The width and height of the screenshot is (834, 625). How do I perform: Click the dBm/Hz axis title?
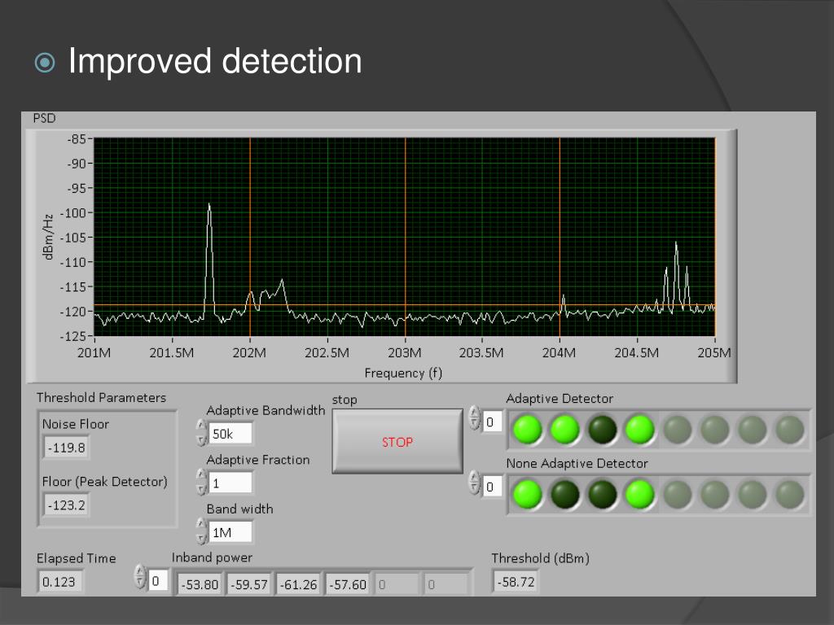(48, 237)
